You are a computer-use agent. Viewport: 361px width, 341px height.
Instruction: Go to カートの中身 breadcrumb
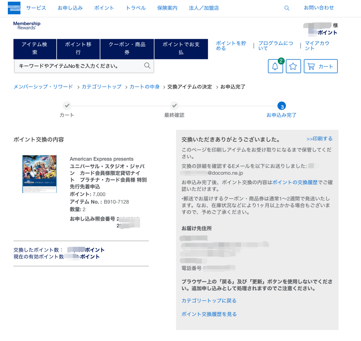point(144,87)
